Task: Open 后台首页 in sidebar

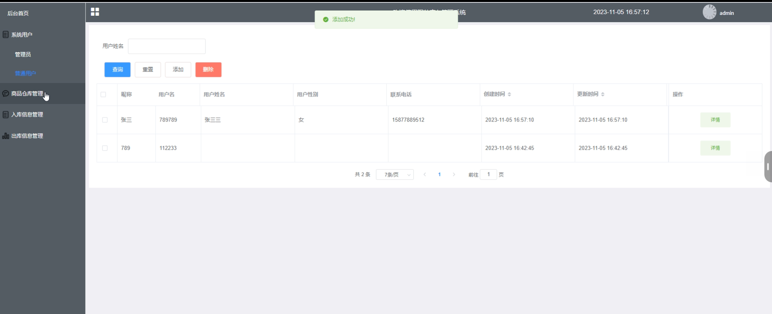Action: coord(18,13)
